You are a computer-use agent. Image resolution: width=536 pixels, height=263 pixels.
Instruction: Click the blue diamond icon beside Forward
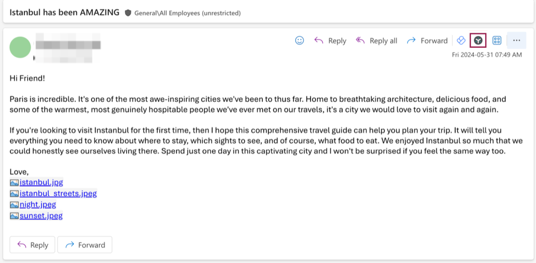[460, 40]
